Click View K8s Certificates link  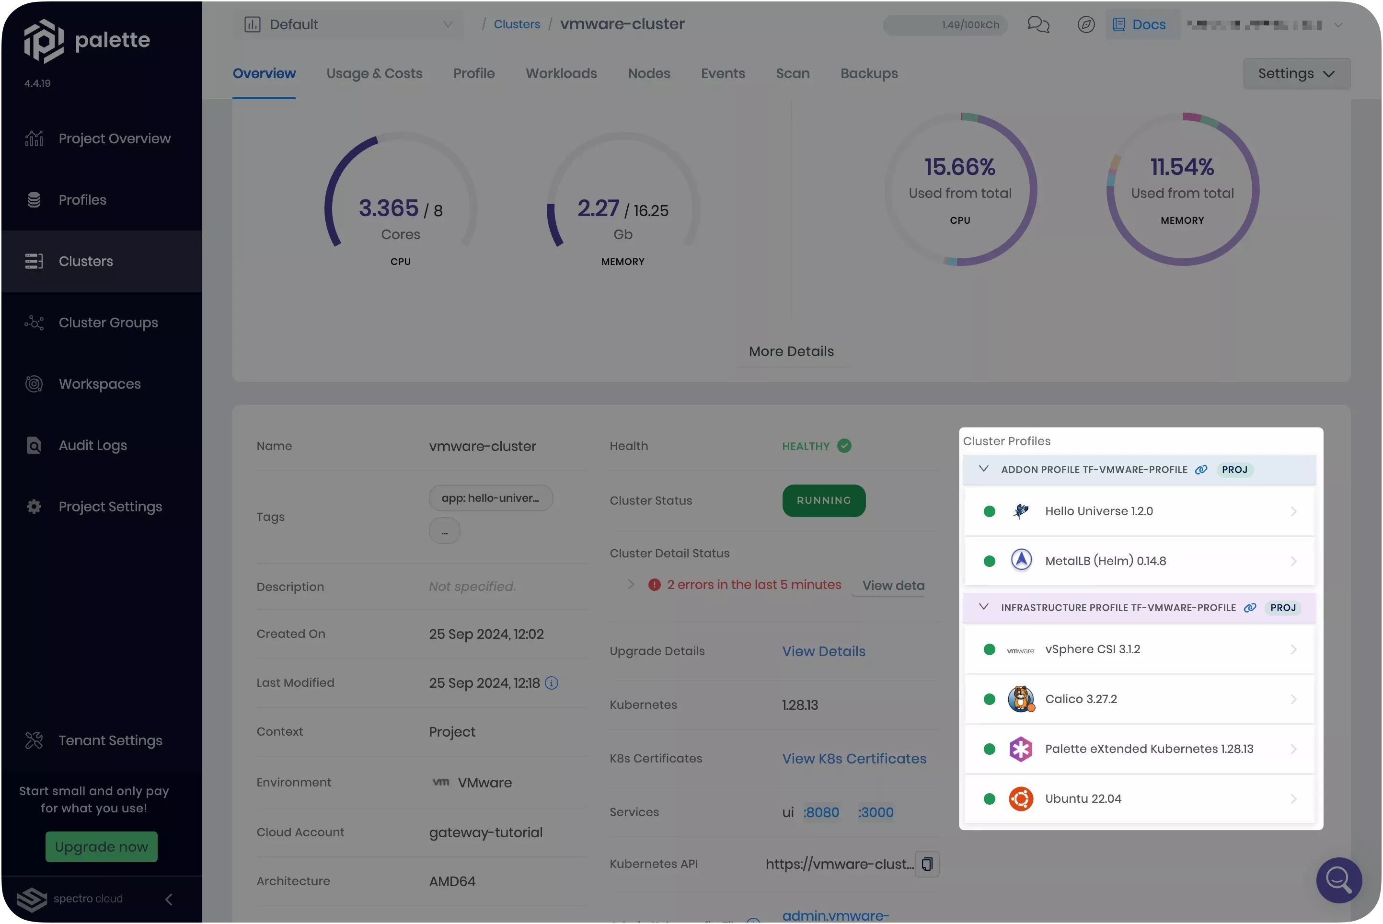point(854,759)
